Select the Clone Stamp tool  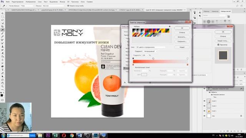[x=2, y=46]
